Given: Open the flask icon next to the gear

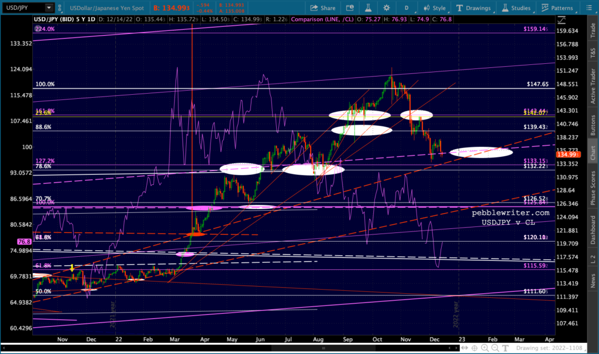Looking at the screenshot, I should pyautogui.click(x=369, y=8).
